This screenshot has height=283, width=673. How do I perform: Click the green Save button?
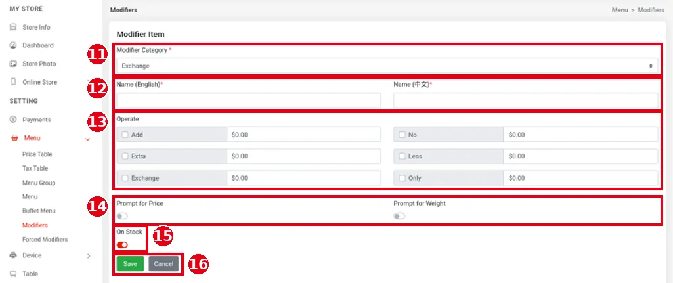(x=130, y=264)
